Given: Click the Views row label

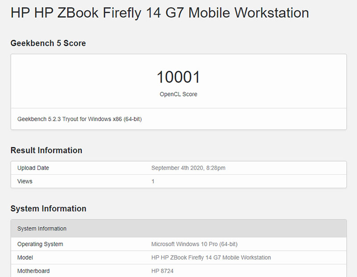Looking at the screenshot, I should coord(25,182).
